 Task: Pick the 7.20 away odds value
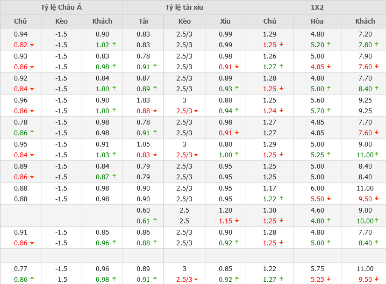(x=365, y=34)
